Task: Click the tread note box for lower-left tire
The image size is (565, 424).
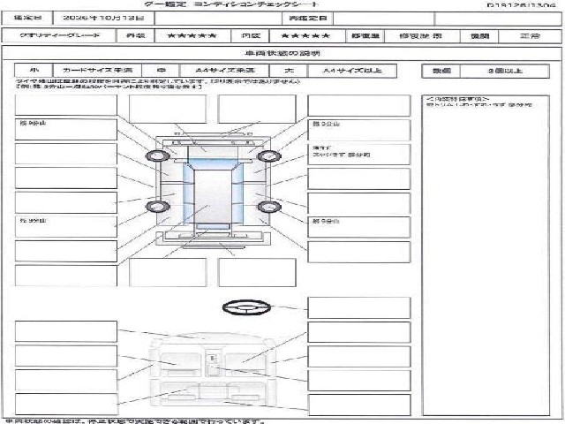Action: [x=66, y=227]
